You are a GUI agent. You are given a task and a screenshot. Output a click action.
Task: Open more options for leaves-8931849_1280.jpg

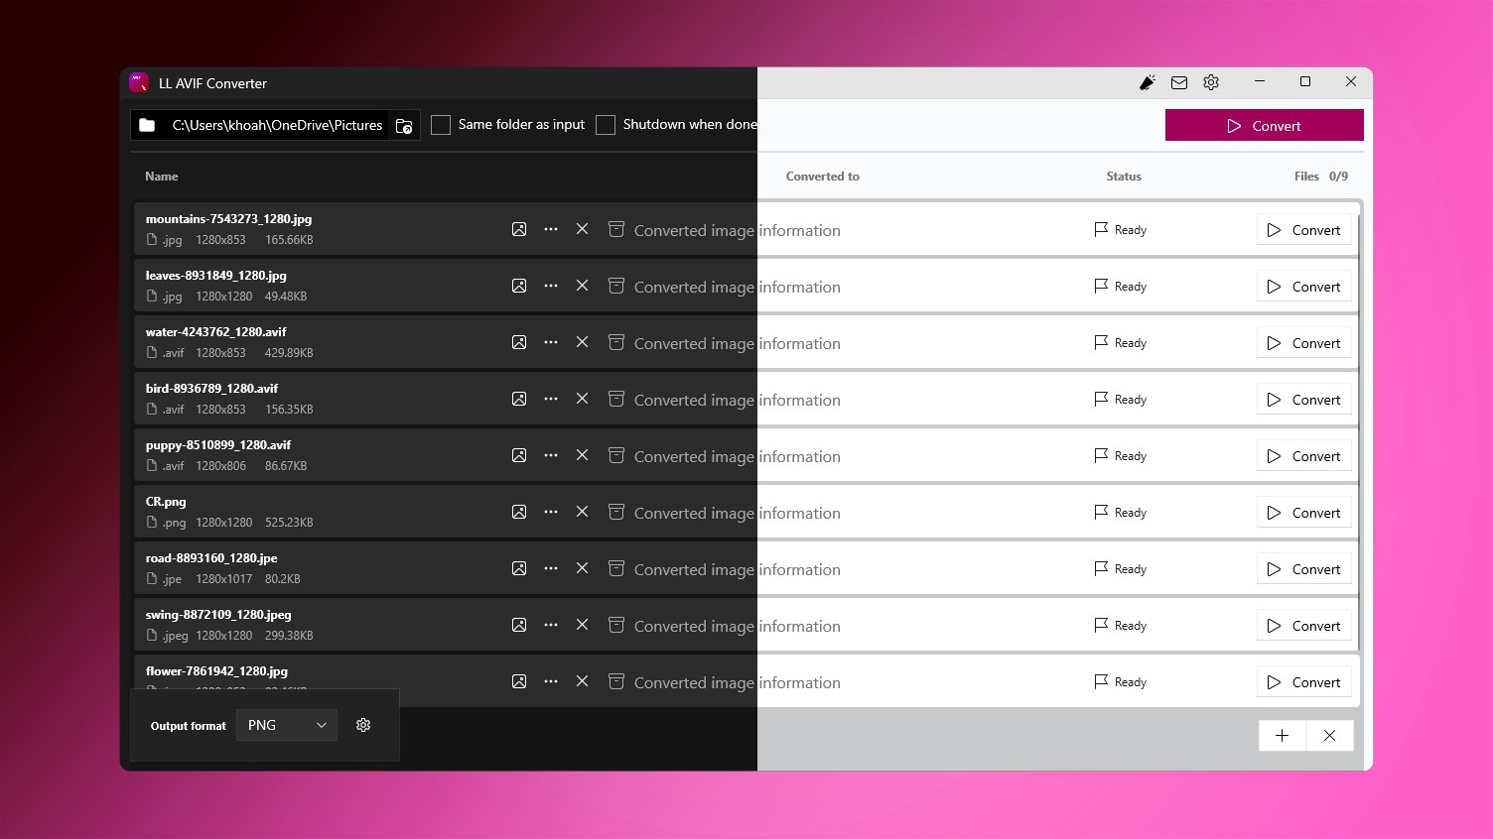551,286
